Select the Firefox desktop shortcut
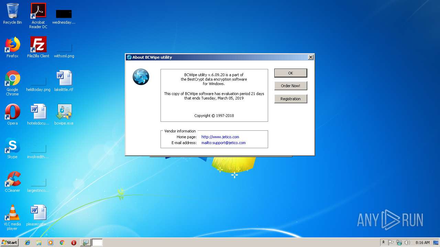440x247 pixels. (x=12, y=47)
